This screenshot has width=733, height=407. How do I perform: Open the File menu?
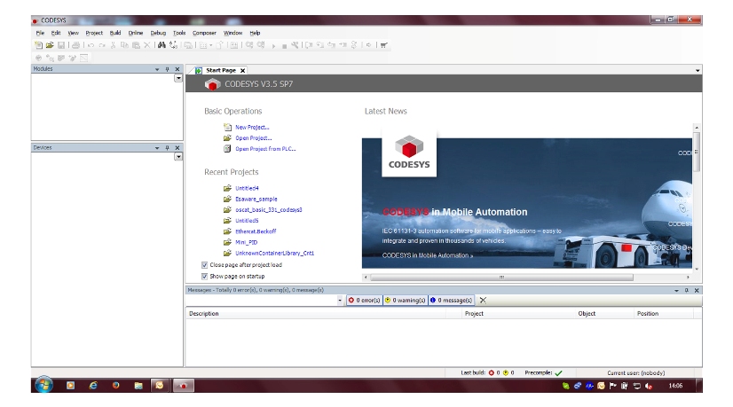40,33
